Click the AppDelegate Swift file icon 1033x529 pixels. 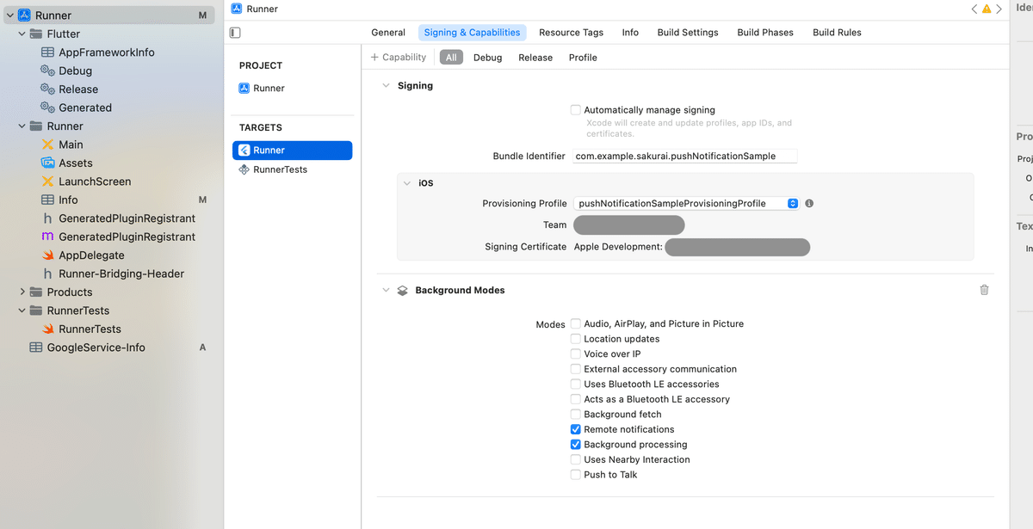(x=48, y=255)
